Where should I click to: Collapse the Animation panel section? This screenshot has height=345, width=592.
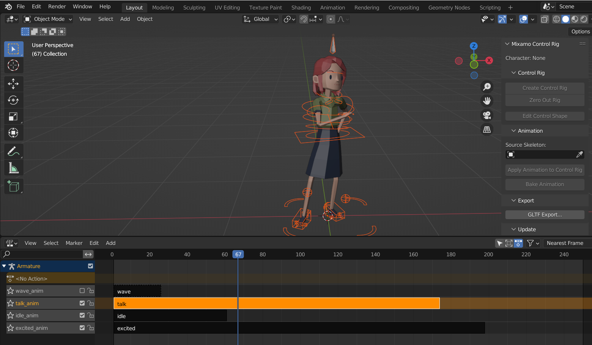[x=530, y=131]
